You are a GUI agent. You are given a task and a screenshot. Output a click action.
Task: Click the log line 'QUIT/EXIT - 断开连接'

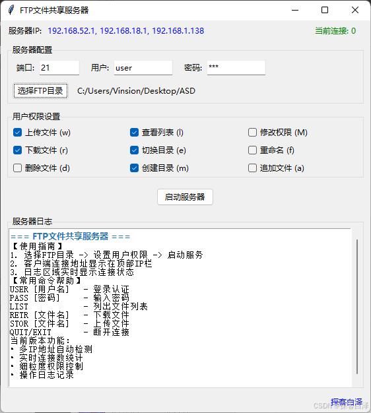click(x=69, y=333)
